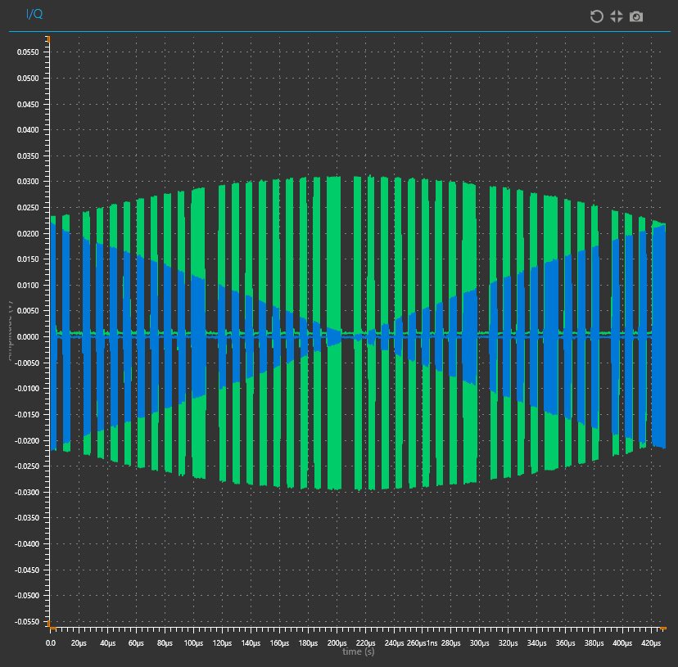The height and width of the screenshot is (667, 678).
Task: Click the partially hidden amplitude axis title
Action: coord(11,331)
